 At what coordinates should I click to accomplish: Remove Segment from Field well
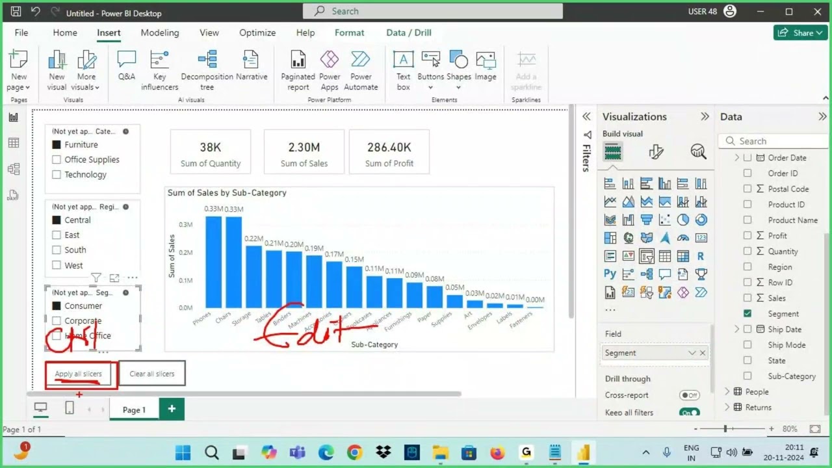703,353
